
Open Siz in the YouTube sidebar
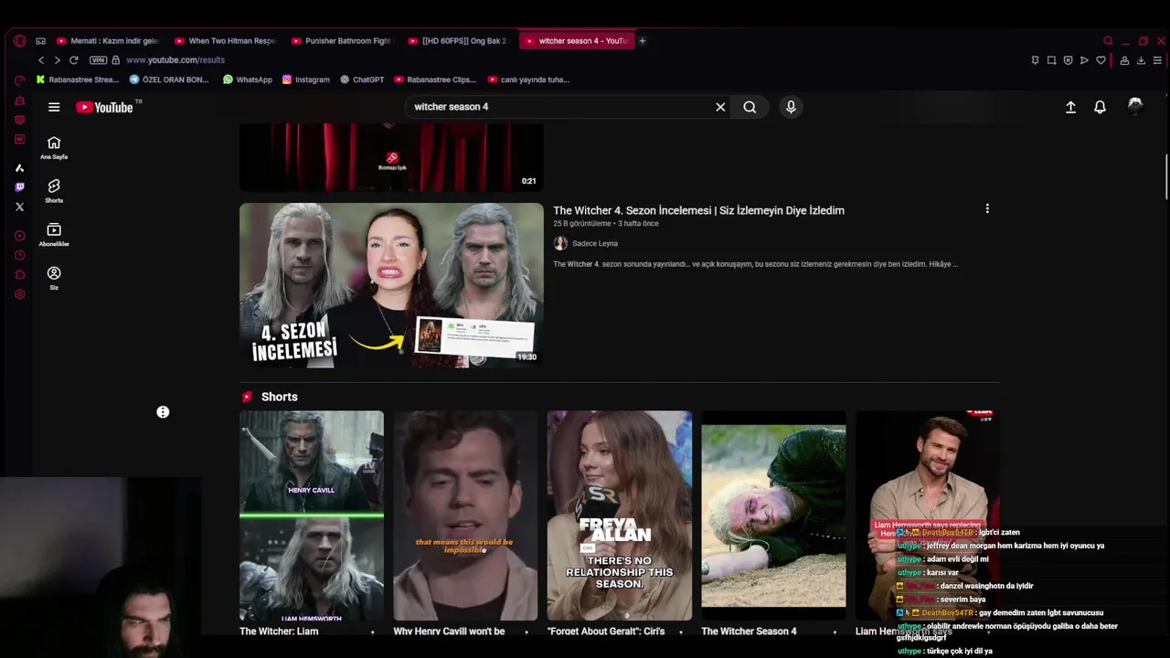54,278
